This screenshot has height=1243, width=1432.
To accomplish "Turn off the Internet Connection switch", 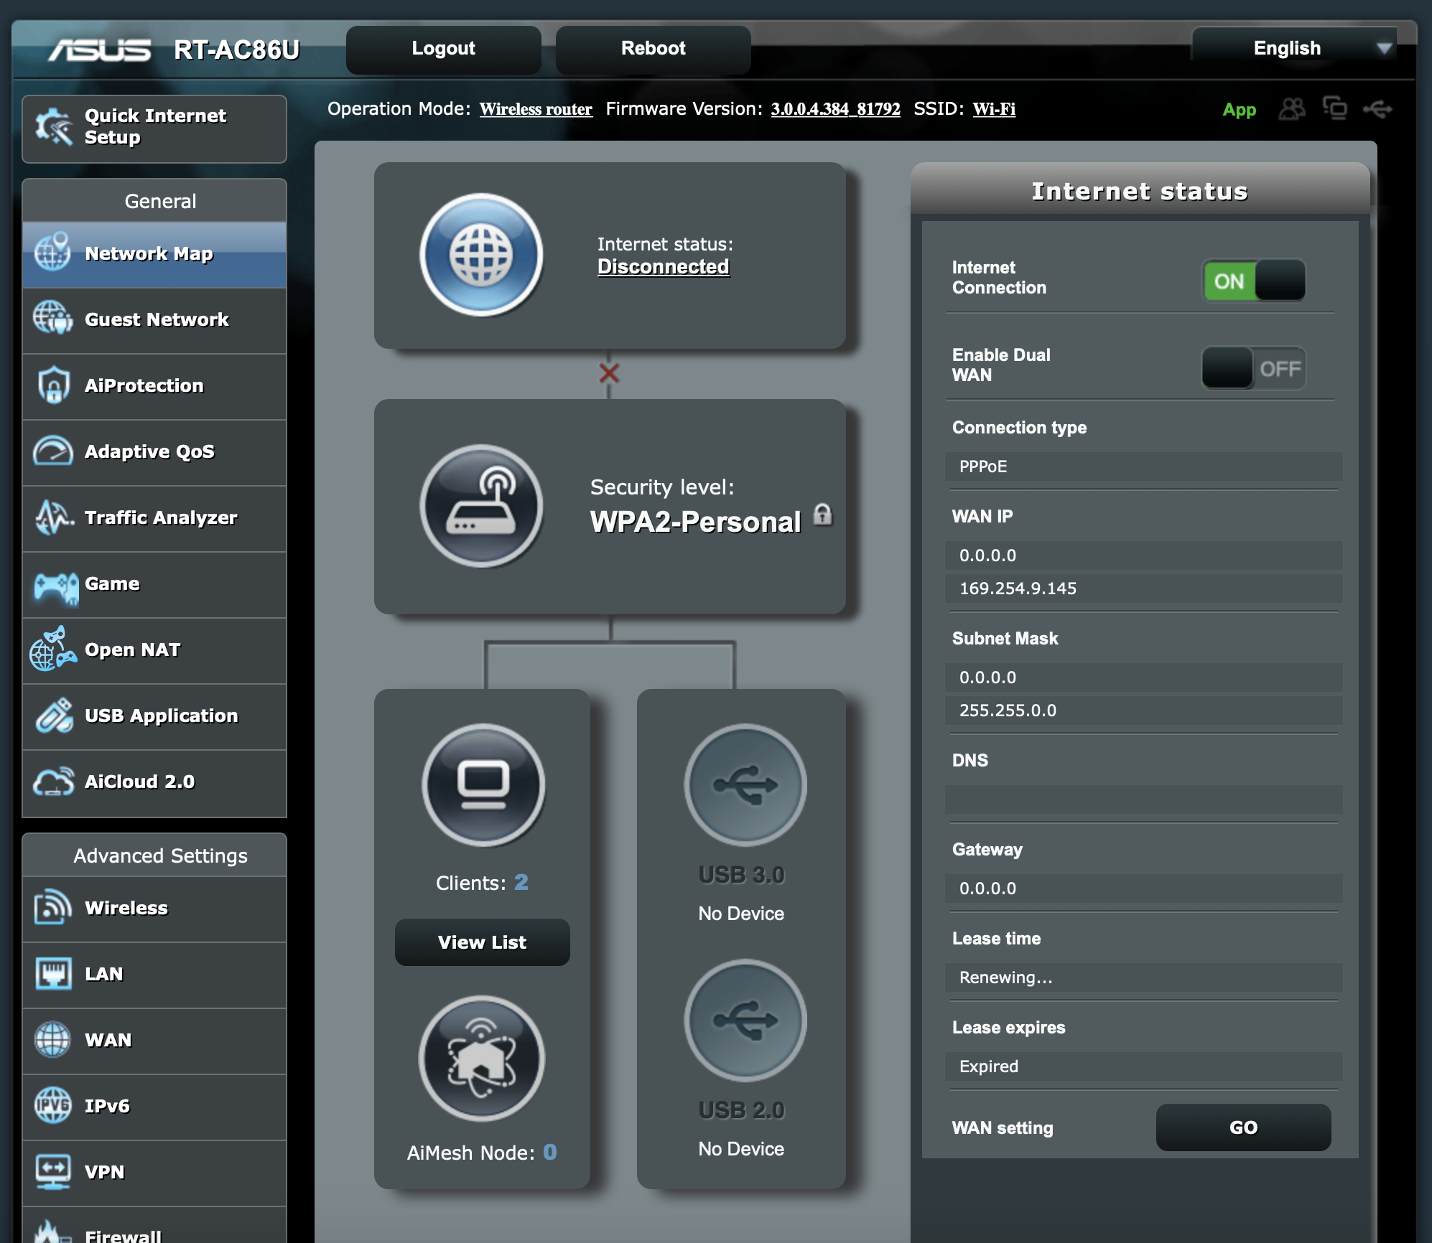I will [x=1254, y=281].
